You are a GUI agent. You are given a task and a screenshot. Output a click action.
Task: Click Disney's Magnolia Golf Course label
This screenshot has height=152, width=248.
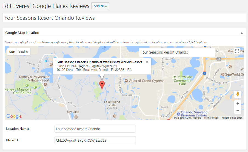[x=18, y=91]
